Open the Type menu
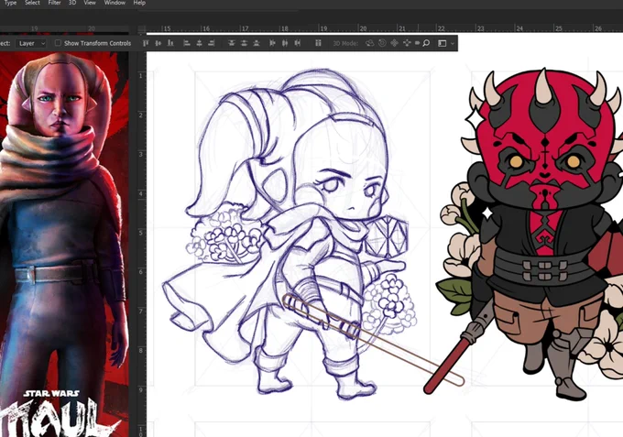The width and height of the screenshot is (623, 437). 10,3
